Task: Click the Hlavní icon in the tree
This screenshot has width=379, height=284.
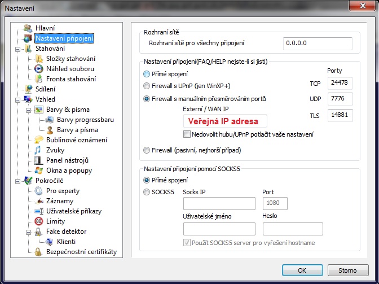Action: tap(28, 28)
